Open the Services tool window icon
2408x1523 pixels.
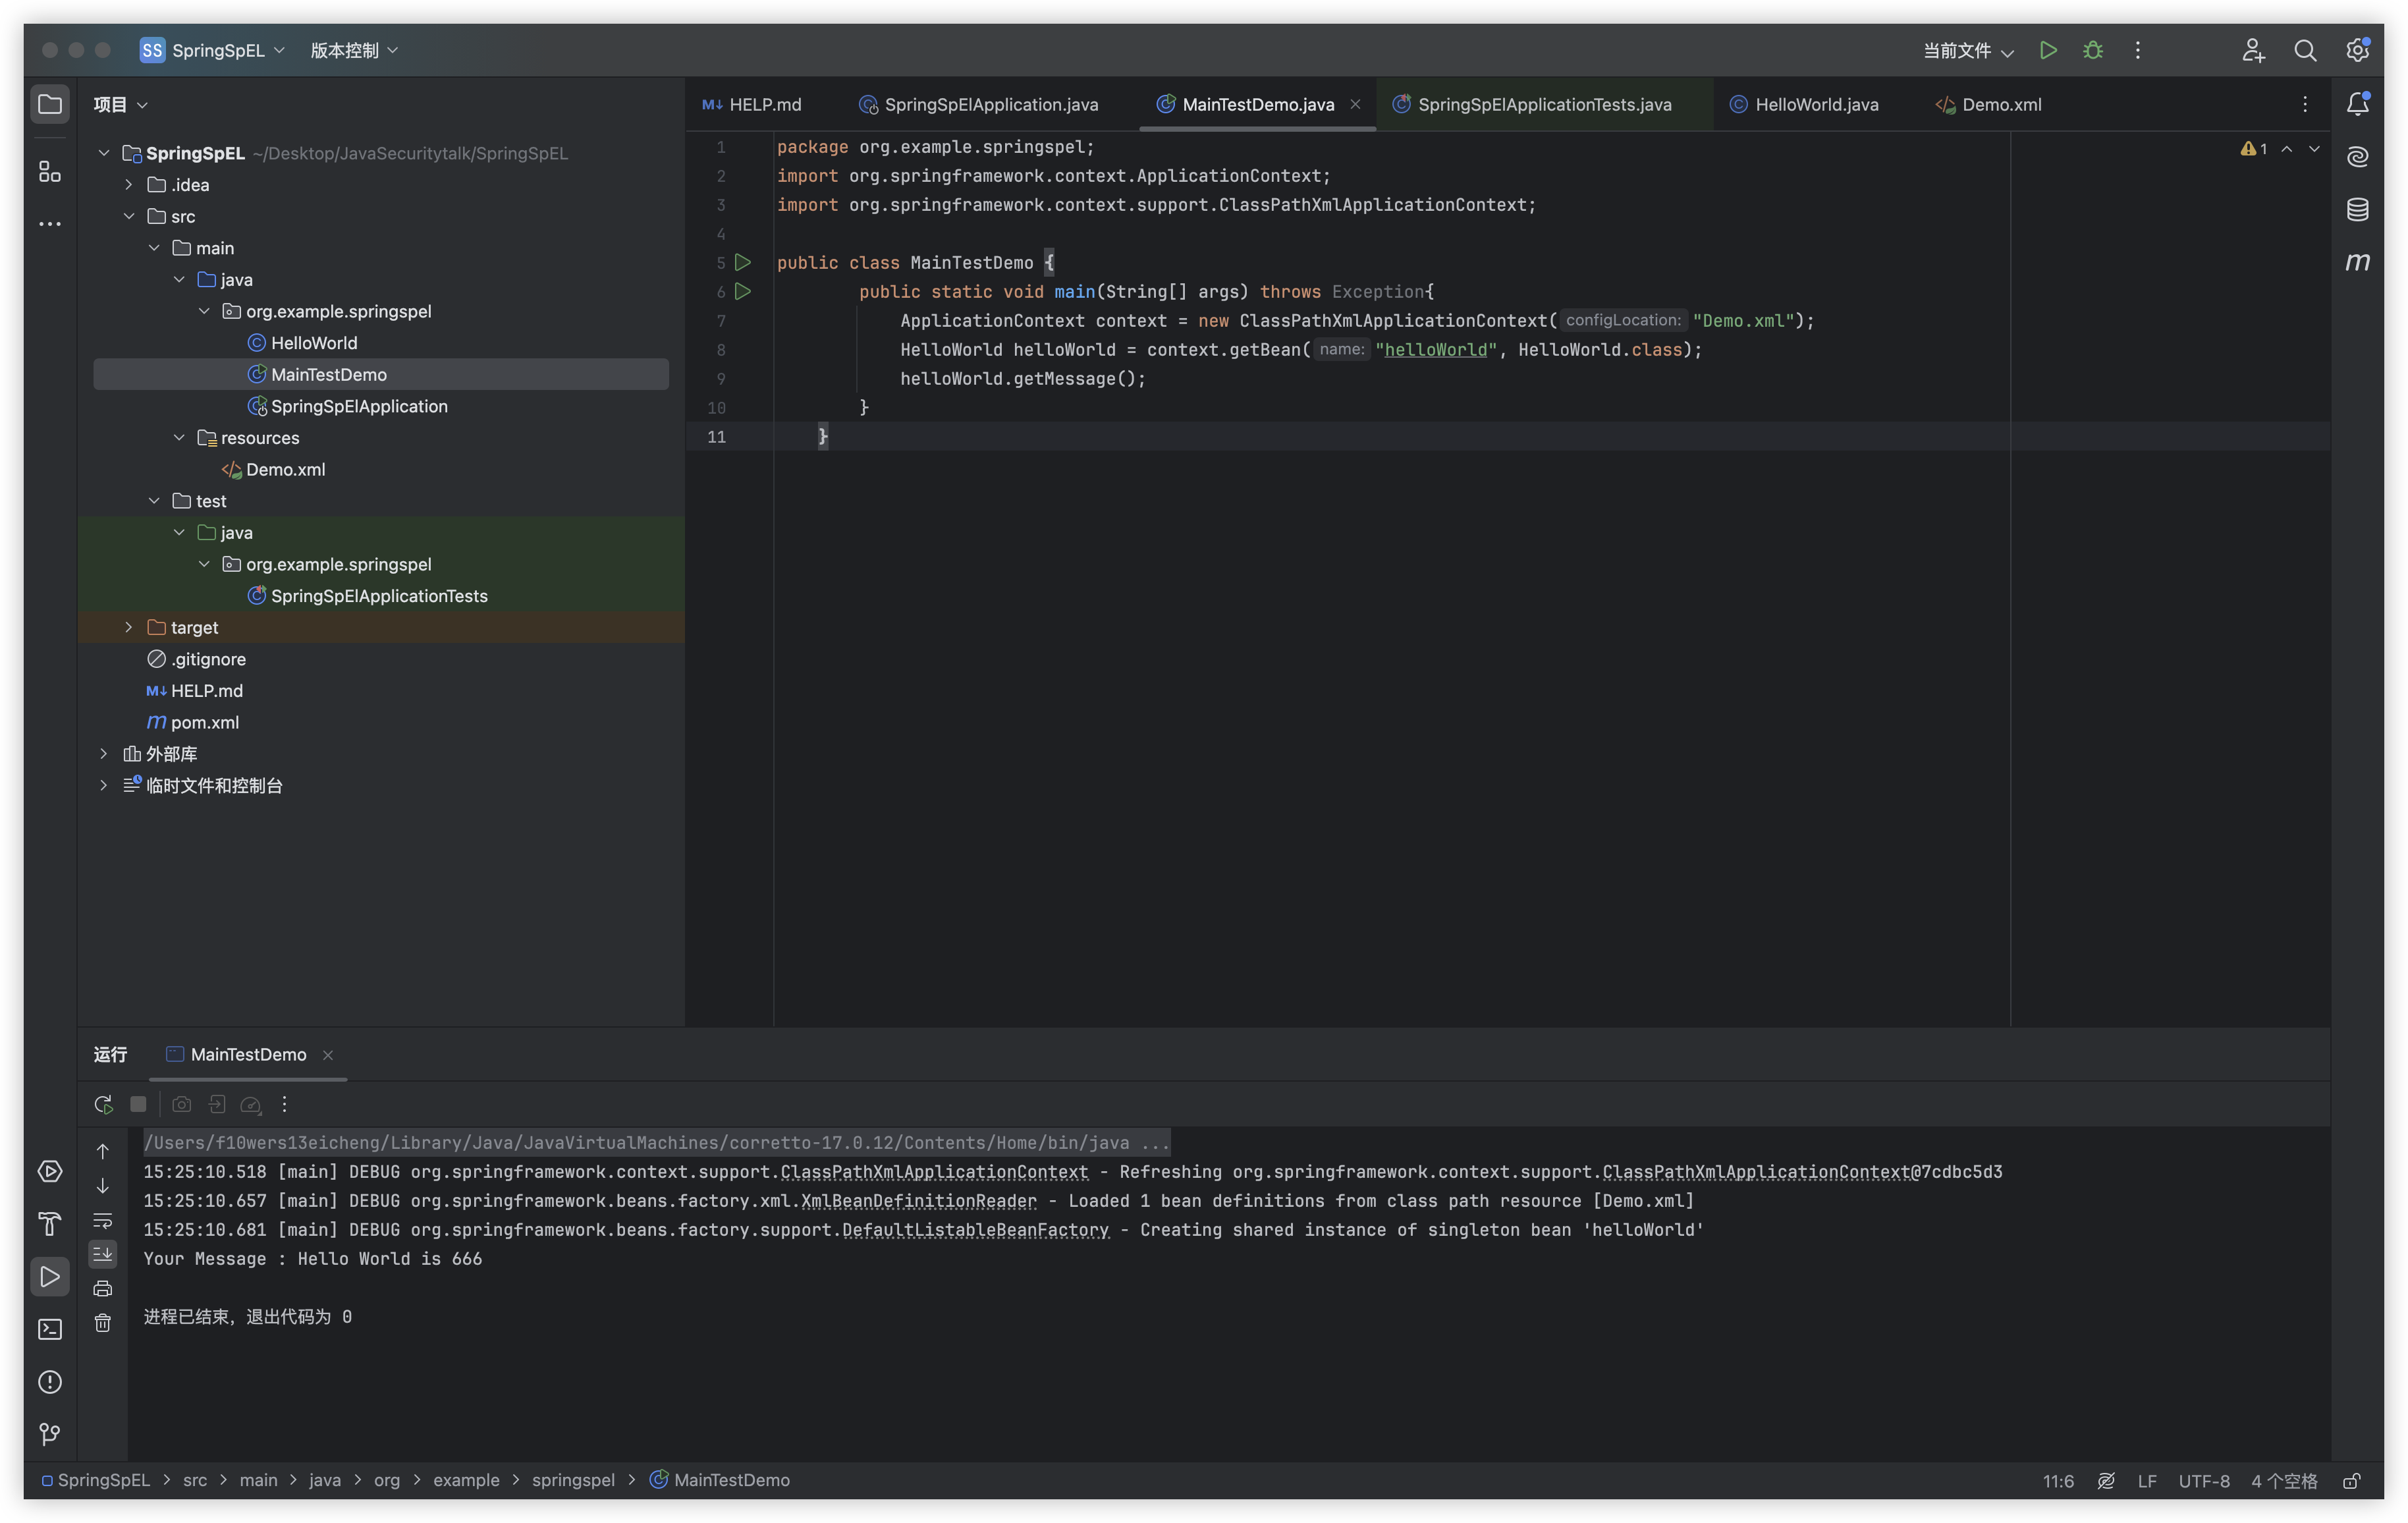click(49, 1171)
